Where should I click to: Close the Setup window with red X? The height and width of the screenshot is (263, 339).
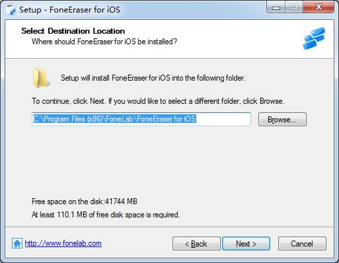319,7
